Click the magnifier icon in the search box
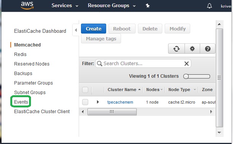233x144 pixels. tap(99, 64)
